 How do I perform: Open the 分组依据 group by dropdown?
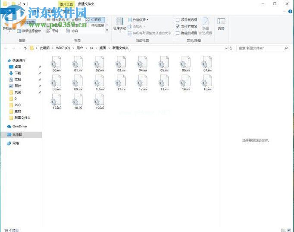(138, 20)
